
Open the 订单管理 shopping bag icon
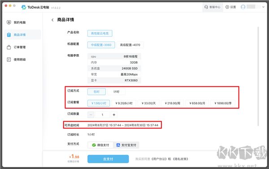point(9,47)
